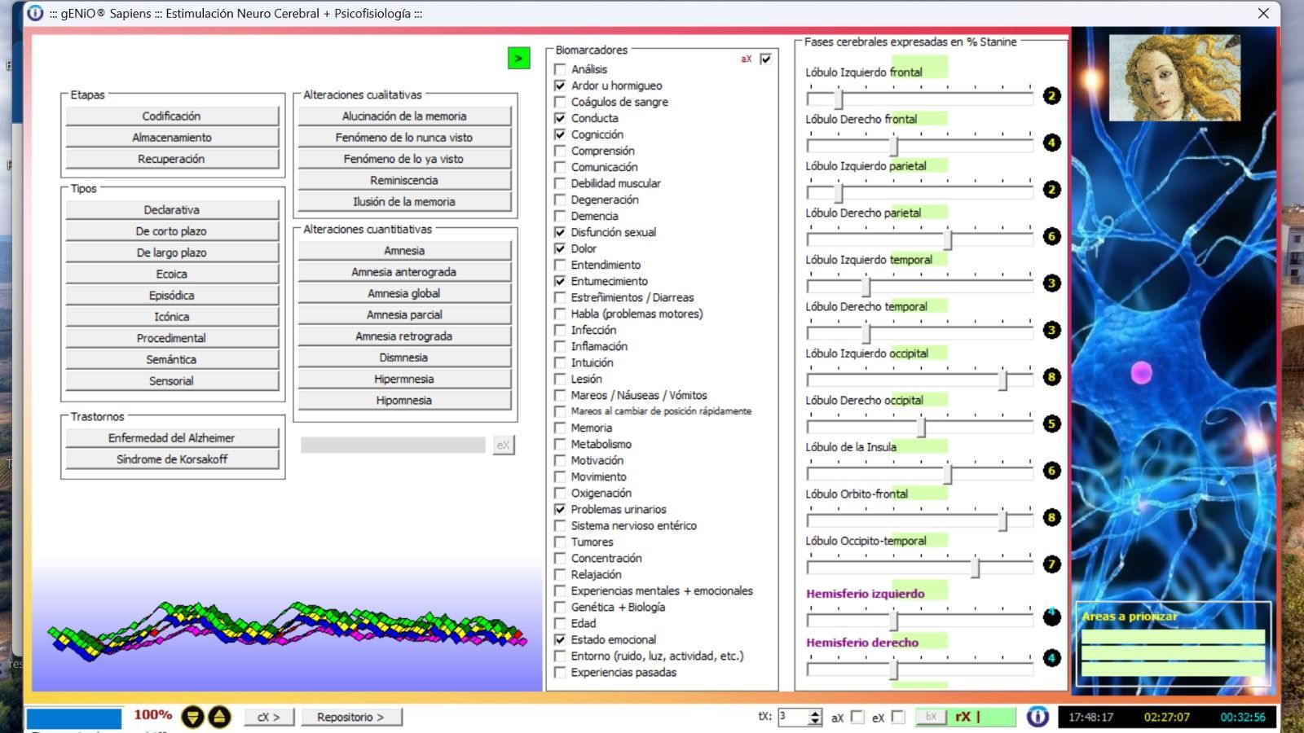Click the blue round info icon in the bottom bar
Viewport: 1304px width, 733px height.
click(x=1037, y=717)
